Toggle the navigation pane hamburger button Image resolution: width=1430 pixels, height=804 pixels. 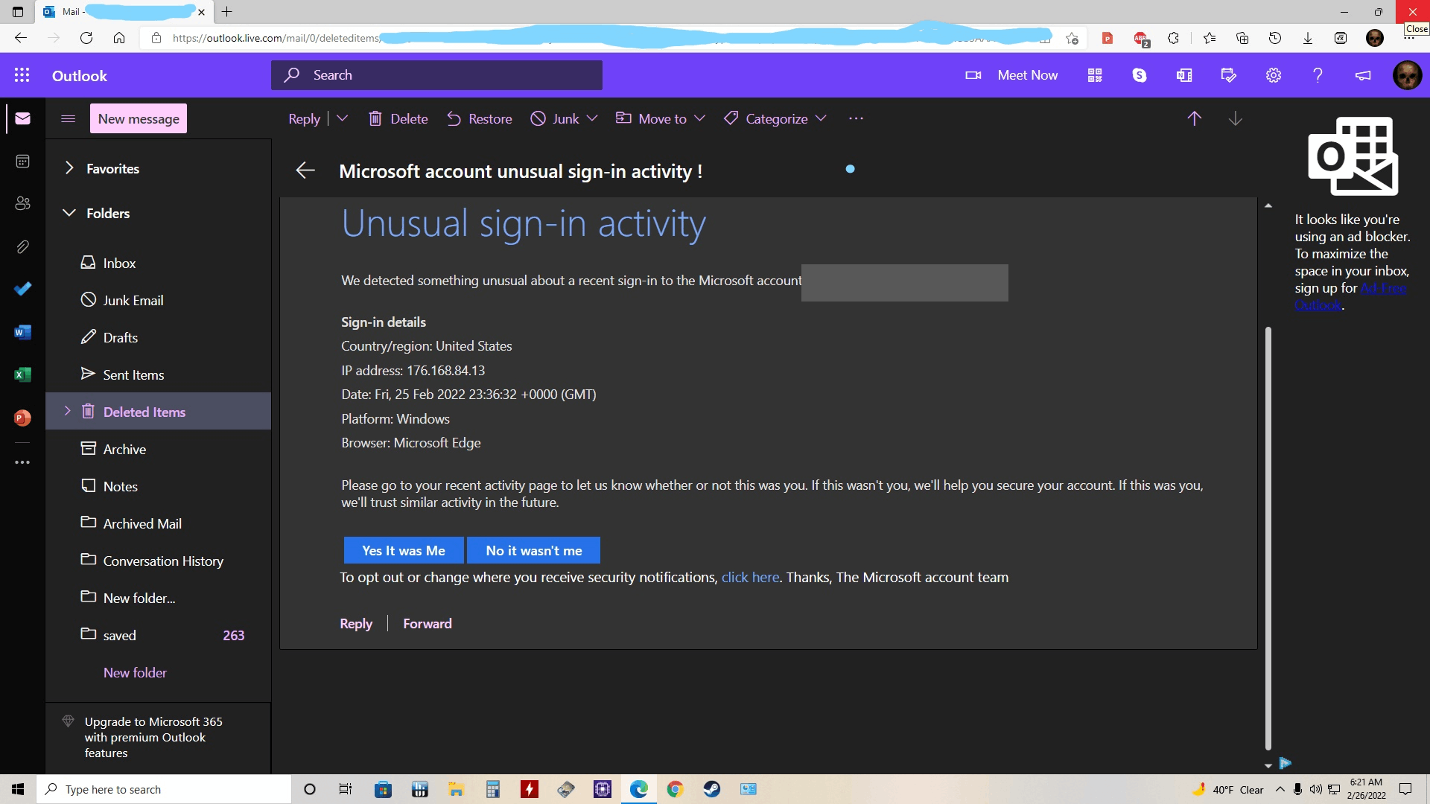(68, 119)
